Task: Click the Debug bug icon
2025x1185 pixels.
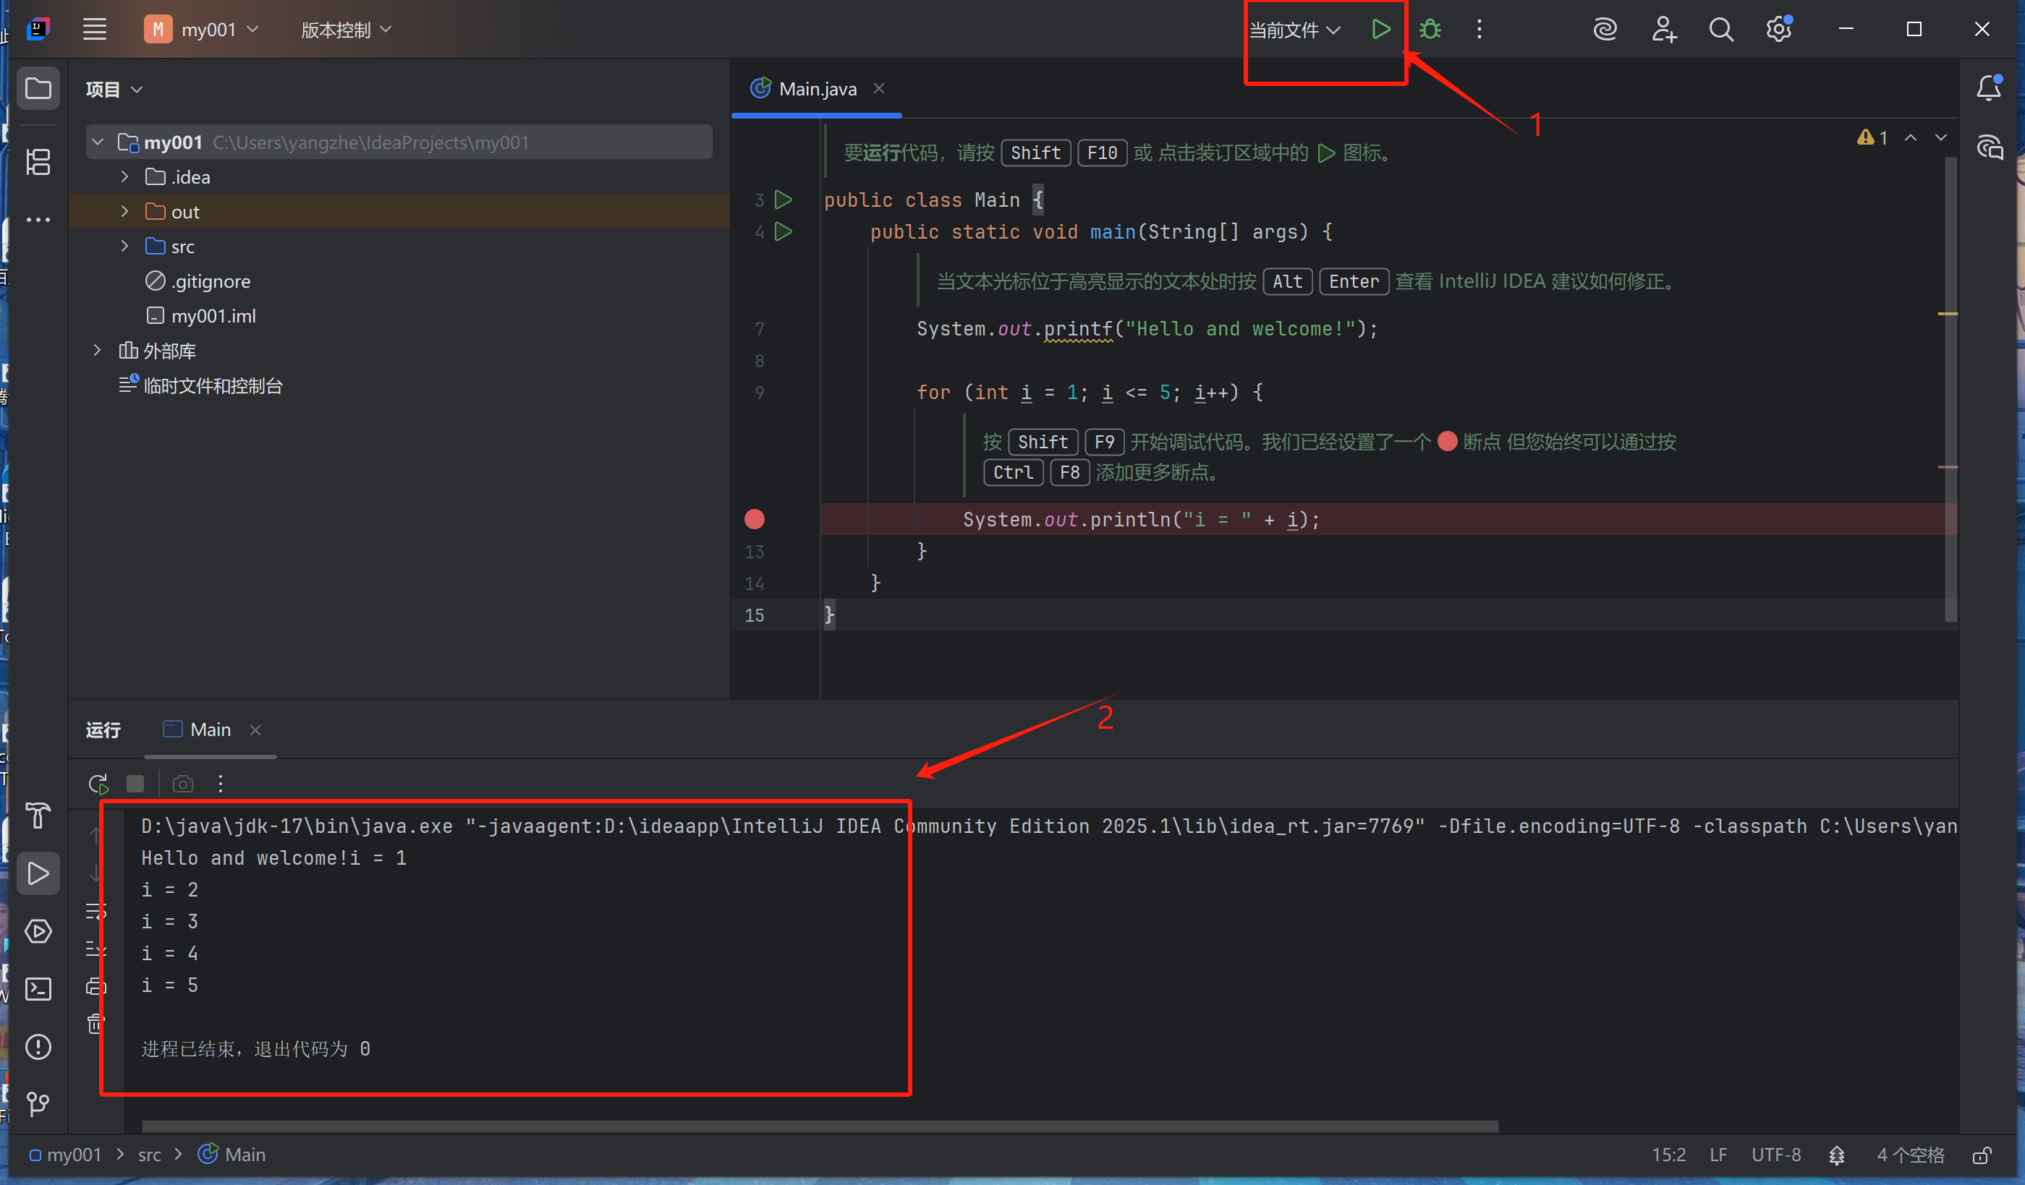Action: 1430,30
